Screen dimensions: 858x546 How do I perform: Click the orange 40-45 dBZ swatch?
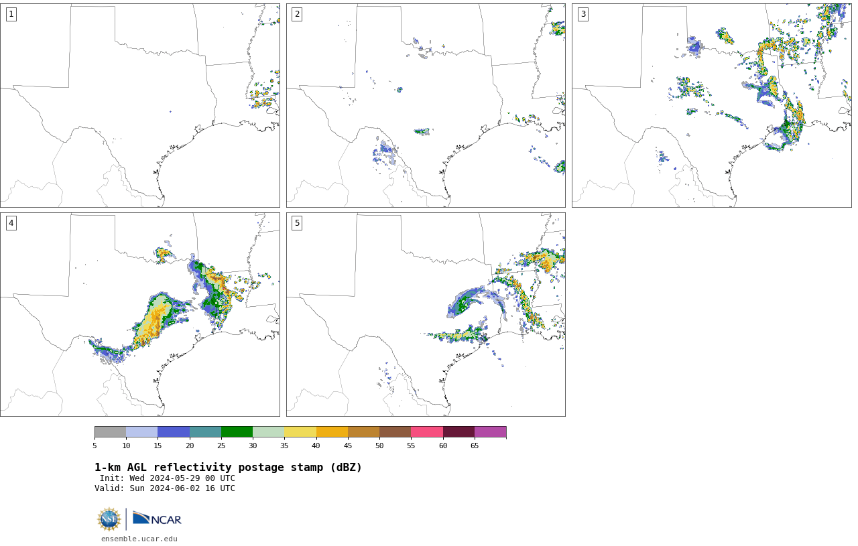(x=332, y=432)
